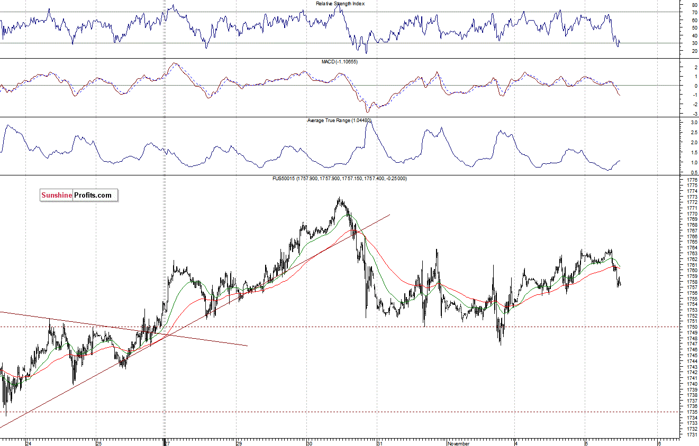The height and width of the screenshot is (446, 699).
Task: Select the 1773 price axis label
Action: point(691,197)
